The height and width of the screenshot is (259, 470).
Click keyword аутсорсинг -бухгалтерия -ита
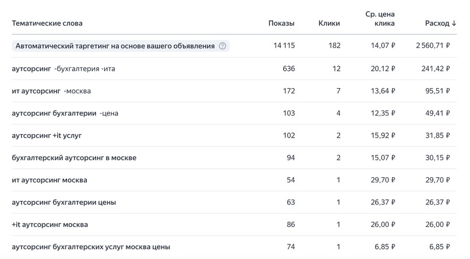(x=63, y=69)
